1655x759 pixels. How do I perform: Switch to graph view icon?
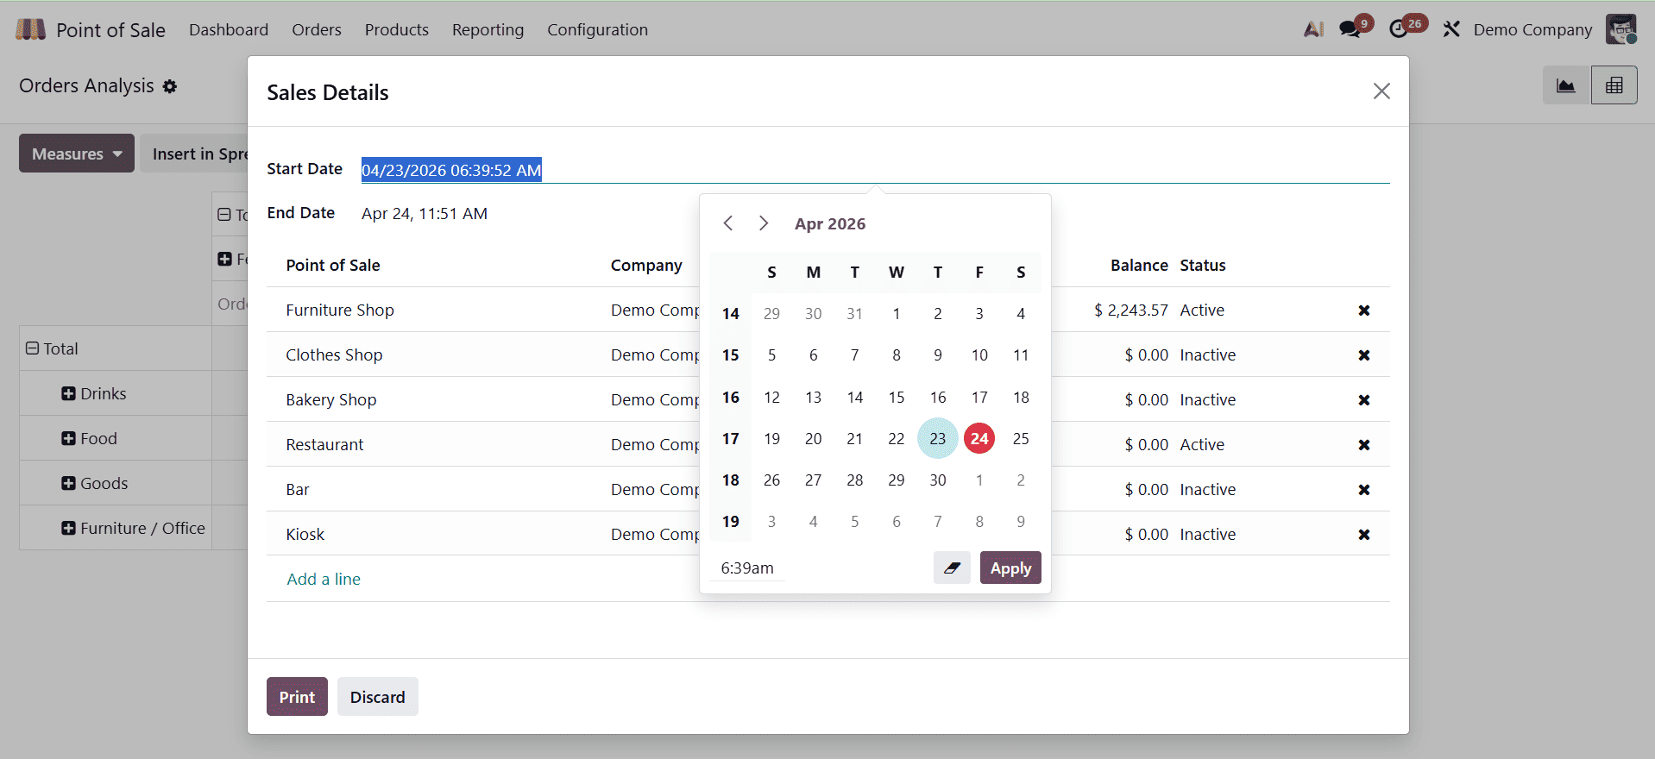point(1565,85)
